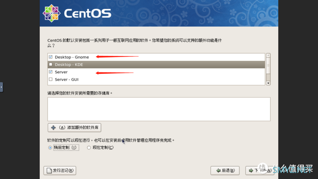Image resolution: width=318 pixels, height=179 pixels.
Task: Select the Server - GUI list row
Action: pos(156,79)
